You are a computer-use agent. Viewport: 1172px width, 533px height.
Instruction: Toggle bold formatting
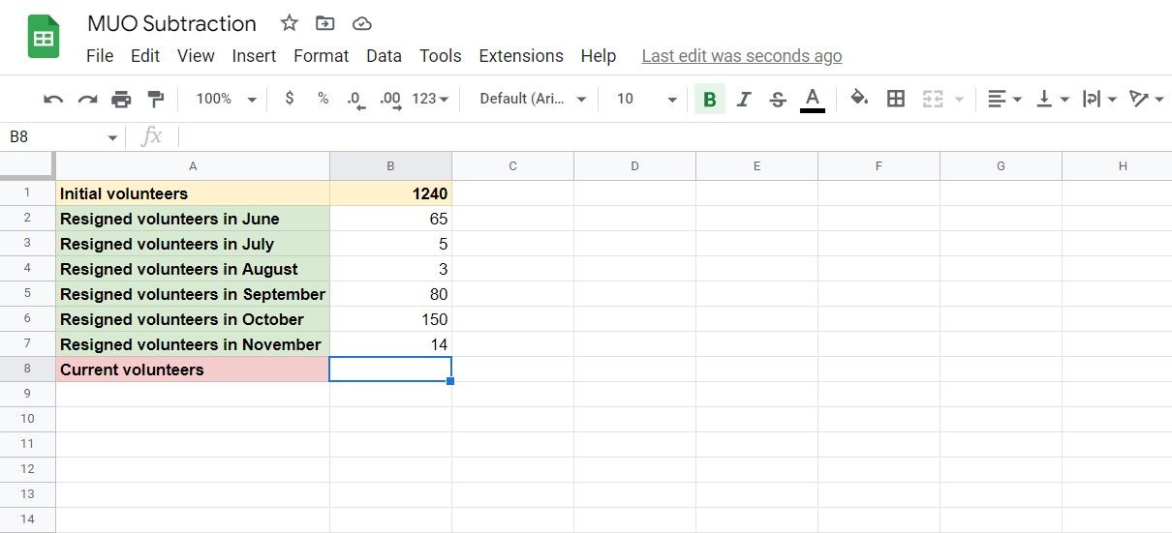pyautogui.click(x=710, y=99)
